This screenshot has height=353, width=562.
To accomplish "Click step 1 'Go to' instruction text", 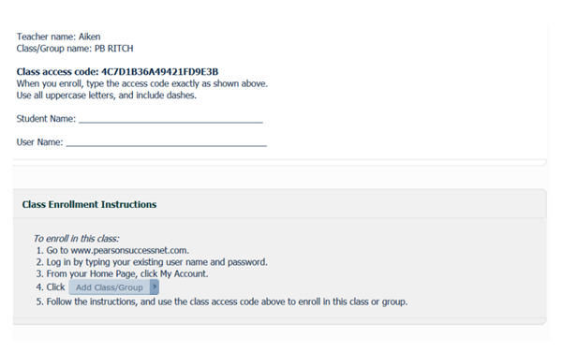I will [112, 250].
